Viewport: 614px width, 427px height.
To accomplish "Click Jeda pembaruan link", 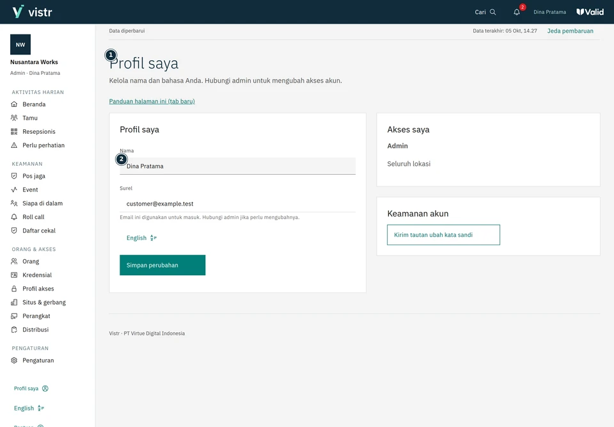I will [570, 31].
